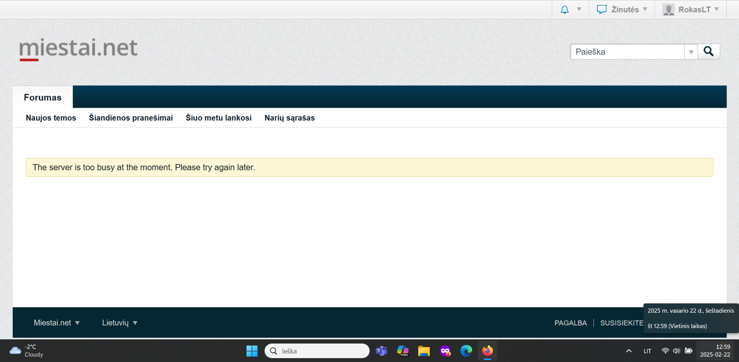The width and height of the screenshot is (739, 362).
Task: Open Naujos temos
Action: click(51, 118)
